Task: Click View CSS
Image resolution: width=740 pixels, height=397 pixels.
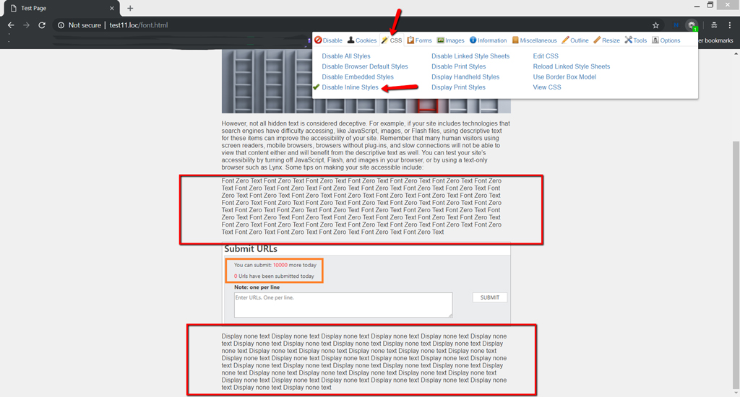Action: click(x=547, y=87)
